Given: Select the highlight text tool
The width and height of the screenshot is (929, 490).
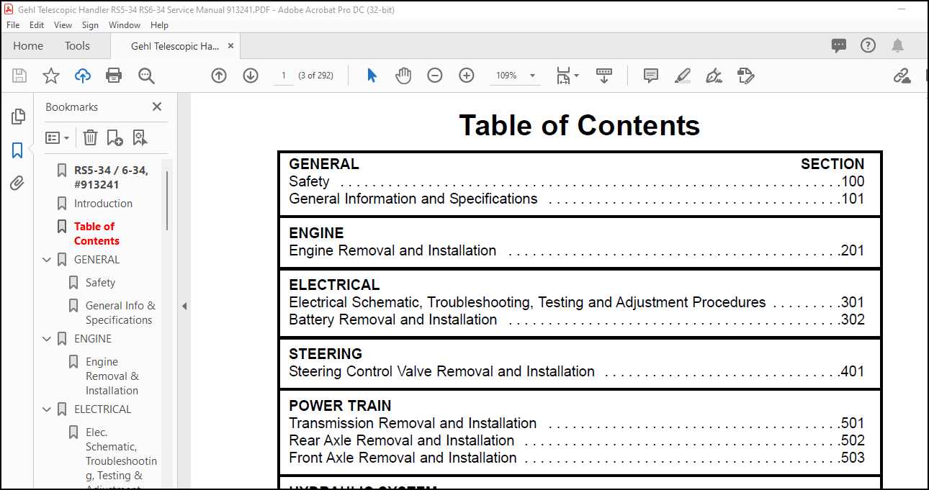Looking at the screenshot, I should [683, 76].
